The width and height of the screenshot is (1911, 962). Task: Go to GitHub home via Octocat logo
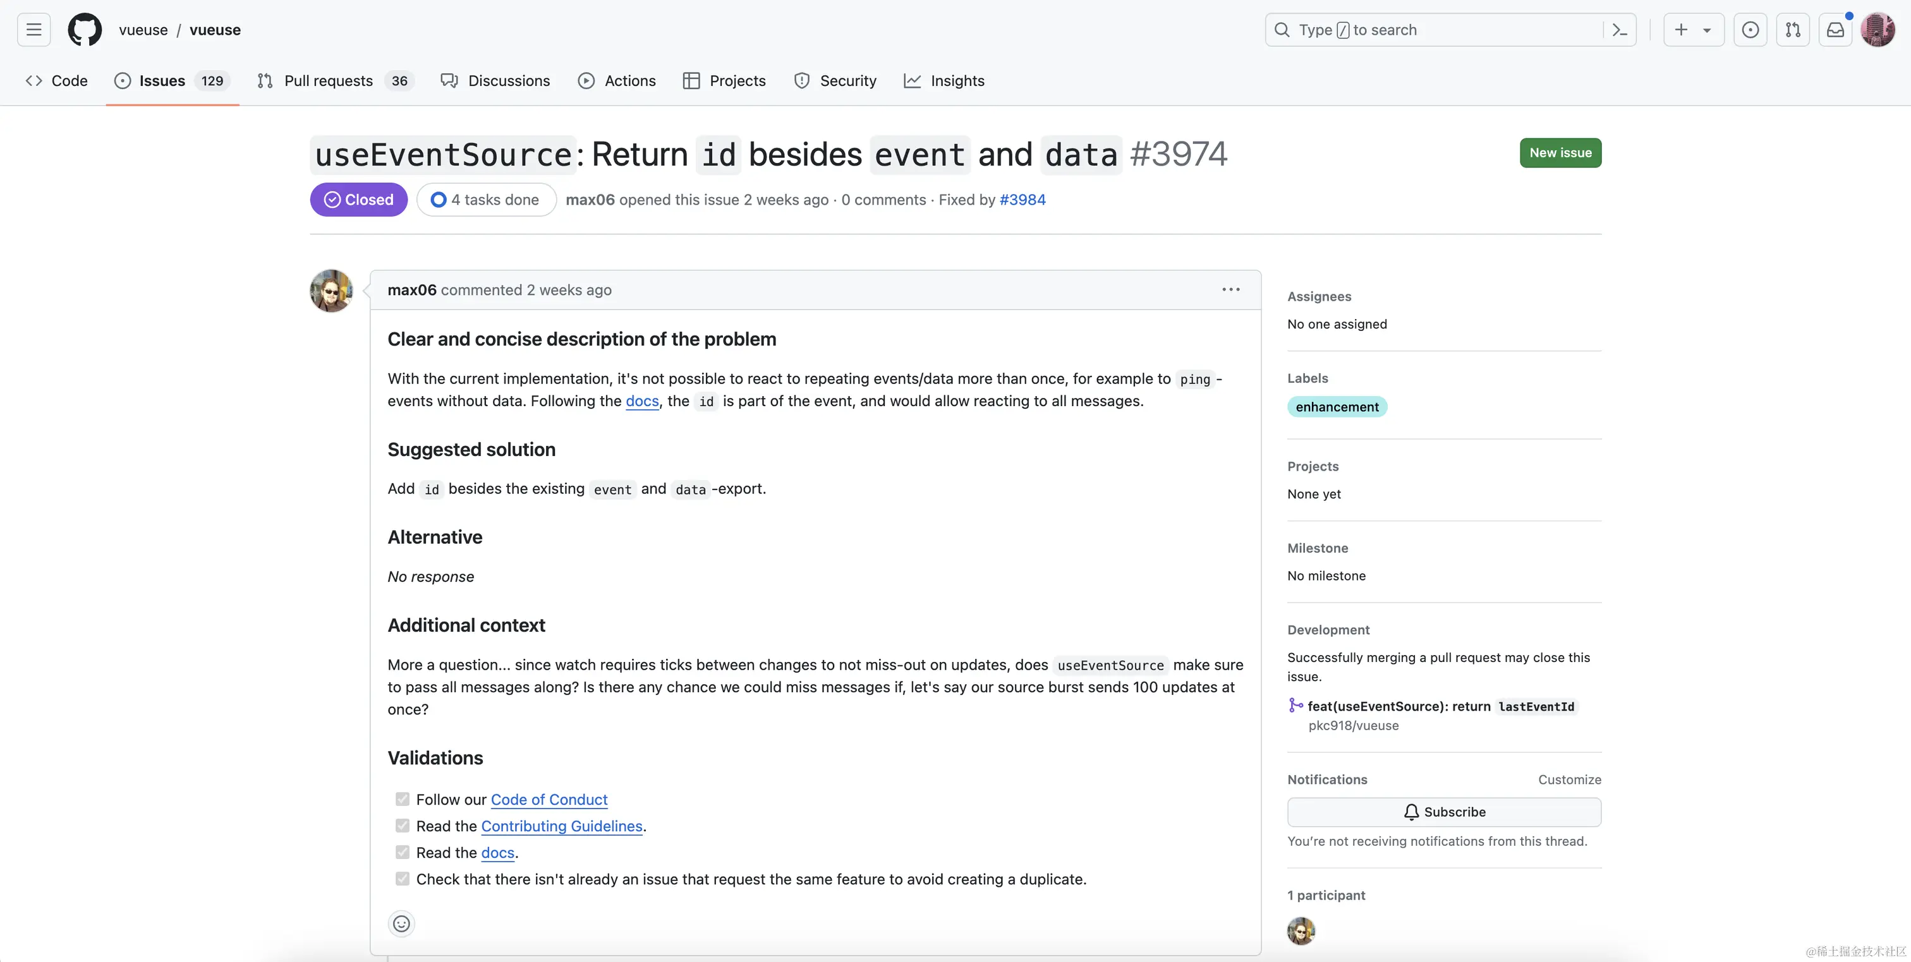click(x=85, y=30)
